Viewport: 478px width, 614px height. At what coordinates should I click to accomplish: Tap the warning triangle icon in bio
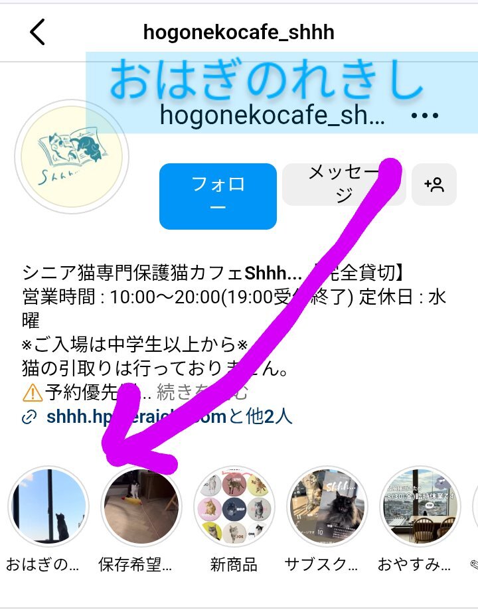click(33, 392)
